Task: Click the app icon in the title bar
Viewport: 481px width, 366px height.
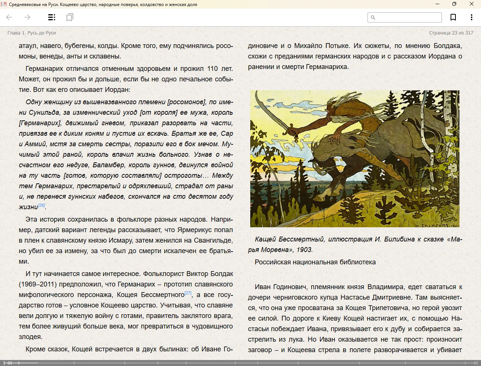Action: pos(4,4)
